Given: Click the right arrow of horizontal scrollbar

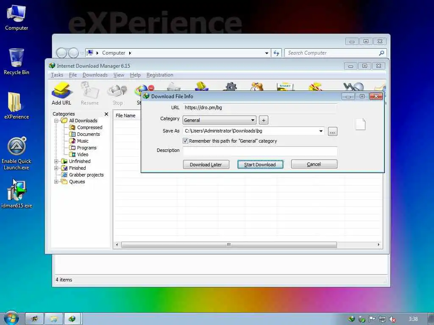Looking at the screenshot, I should tap(378, 245).
